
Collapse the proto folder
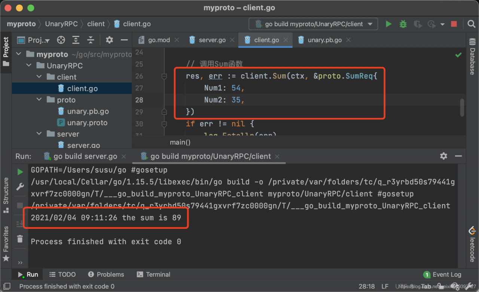39,100
